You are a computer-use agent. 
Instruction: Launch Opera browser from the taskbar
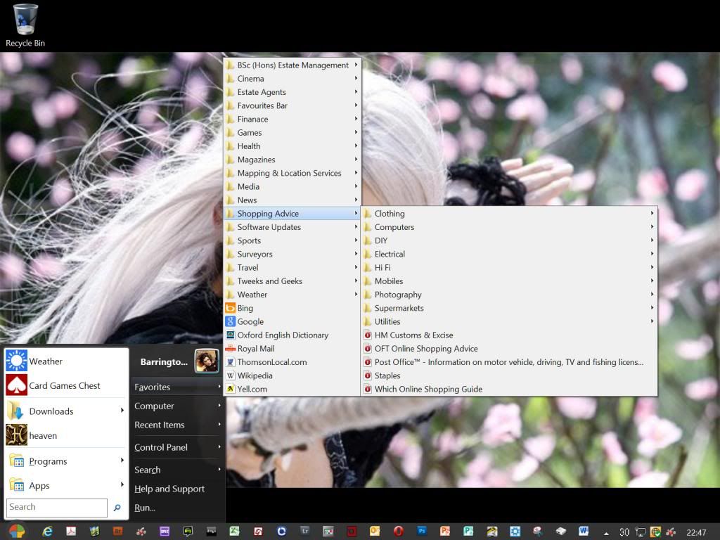pyautogui.click(x=398, y=532)
